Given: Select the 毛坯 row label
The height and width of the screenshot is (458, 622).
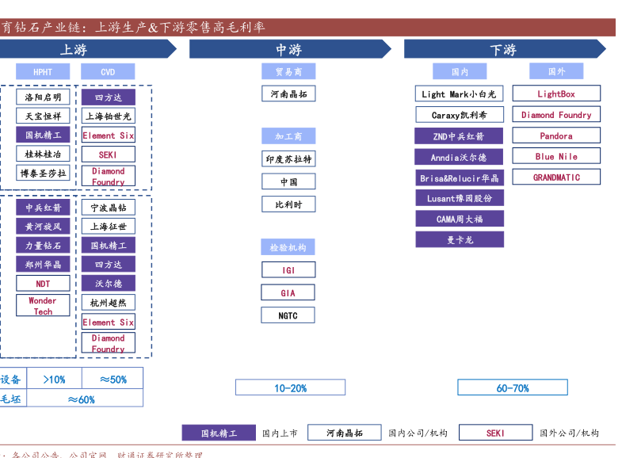Looking at the screenshot, I should point(11,399).
